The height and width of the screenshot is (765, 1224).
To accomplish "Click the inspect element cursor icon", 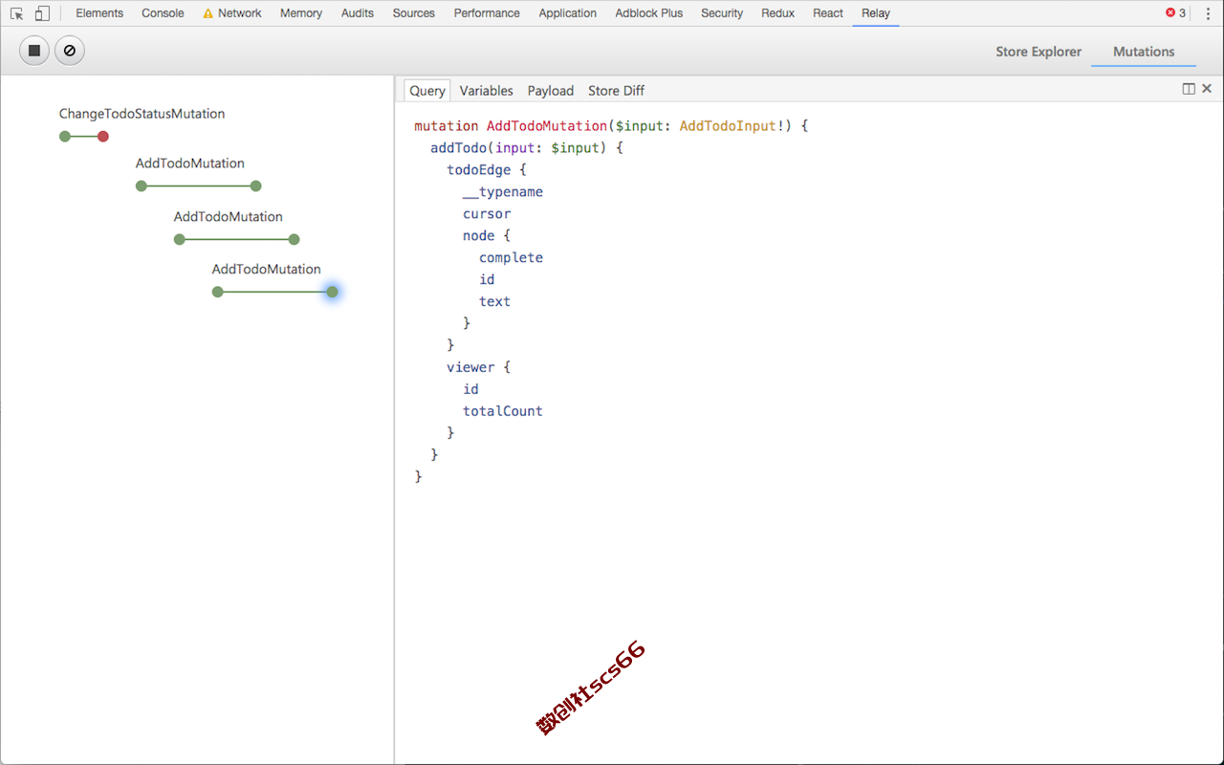I will 16,13.
